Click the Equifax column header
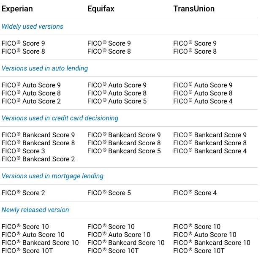 click(x=101, y=9)
